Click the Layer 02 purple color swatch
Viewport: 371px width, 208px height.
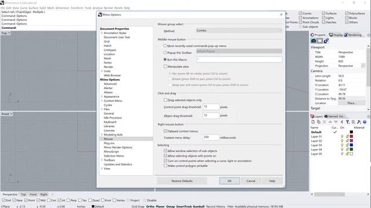pyautogui.click(x=351, y=141)
